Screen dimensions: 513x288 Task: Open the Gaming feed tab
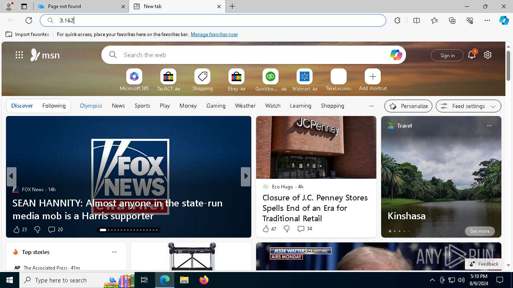[216, 106]
